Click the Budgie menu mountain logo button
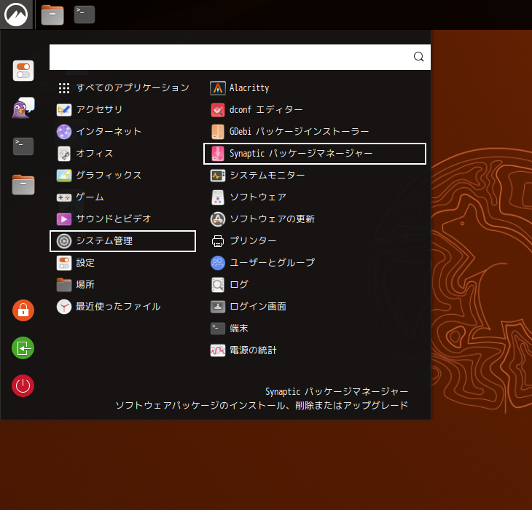Screen dimensions: 532x510 tap(16, 15)
